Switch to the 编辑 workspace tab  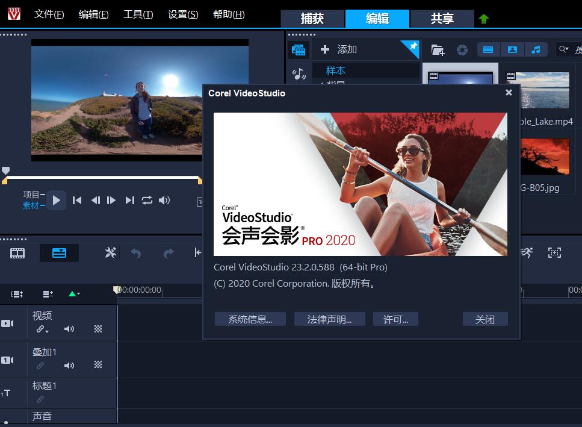pos(377,19)
